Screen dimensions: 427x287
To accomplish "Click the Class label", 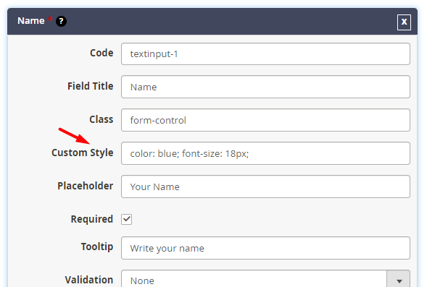I will coord(101,119).
